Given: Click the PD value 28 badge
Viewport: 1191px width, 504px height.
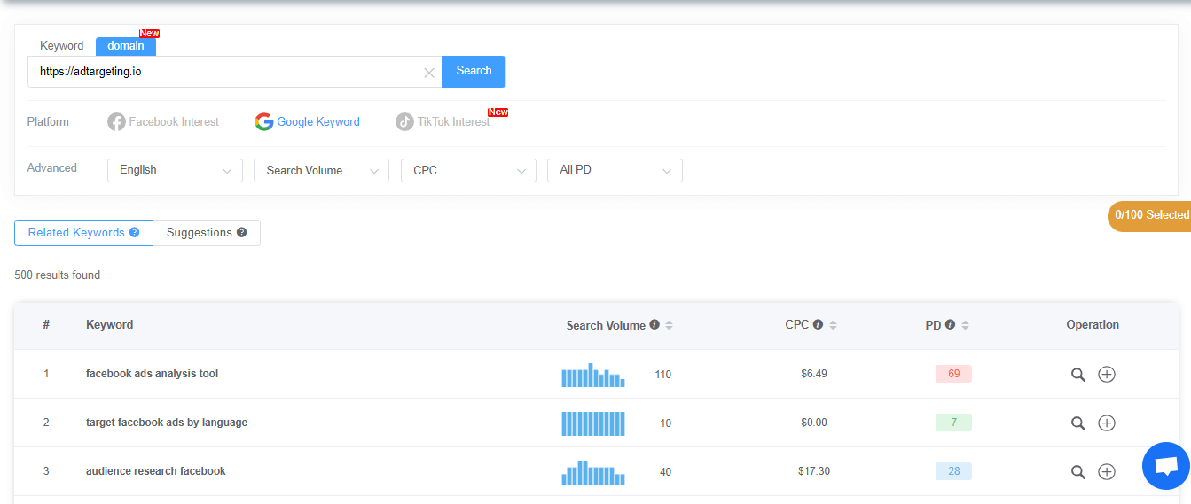Looking at the screenshot, I should click(x=953, y=471).
